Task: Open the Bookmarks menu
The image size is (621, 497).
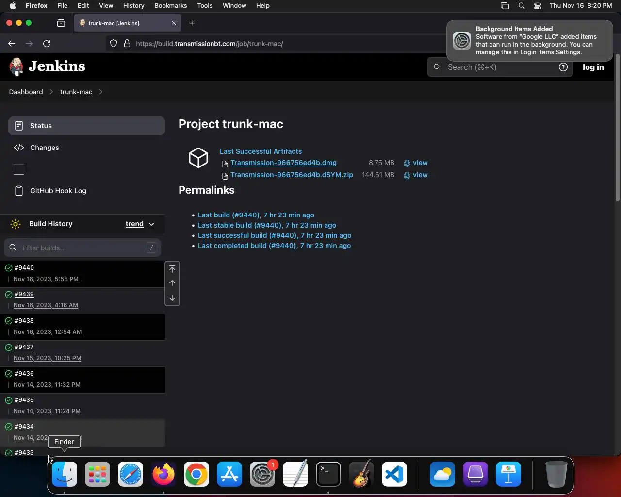Action: pyautogui.click(x=170, y=6)
